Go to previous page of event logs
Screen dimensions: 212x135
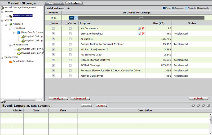click(198, 105)
